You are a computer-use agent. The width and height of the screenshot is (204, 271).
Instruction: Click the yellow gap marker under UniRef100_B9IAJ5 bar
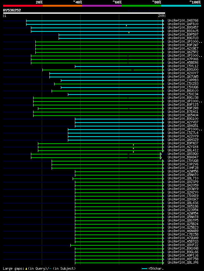(x=129, y=33)
